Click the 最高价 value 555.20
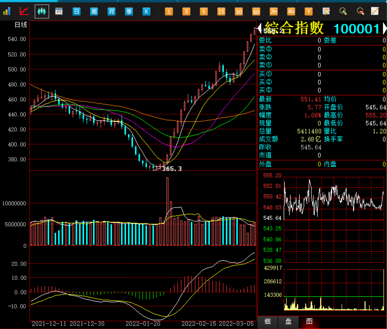The height and width of the screenshot is (329, 388). click(376, 115)
